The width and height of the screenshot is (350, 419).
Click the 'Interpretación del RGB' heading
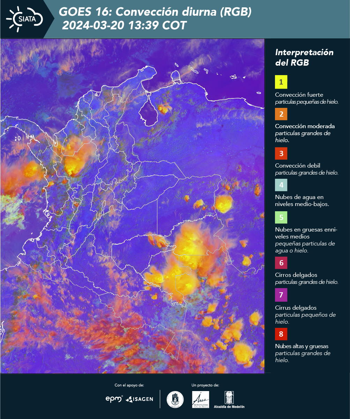(x=304, y=58)
